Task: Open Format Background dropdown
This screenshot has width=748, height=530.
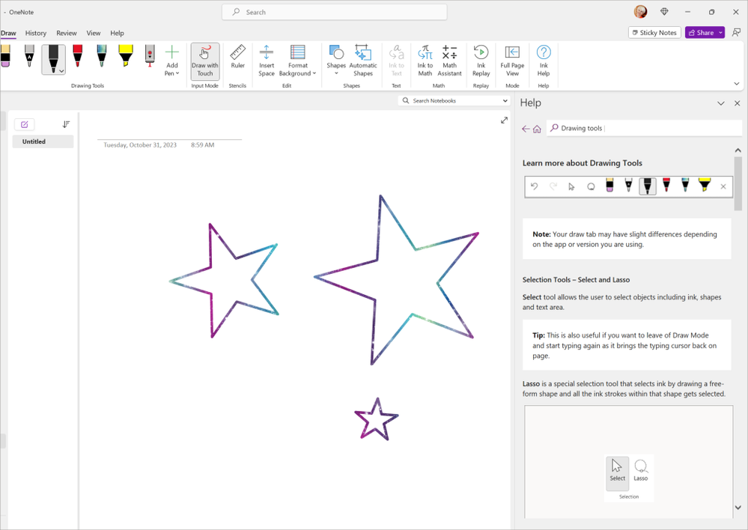Action: [x=297, y=61]
